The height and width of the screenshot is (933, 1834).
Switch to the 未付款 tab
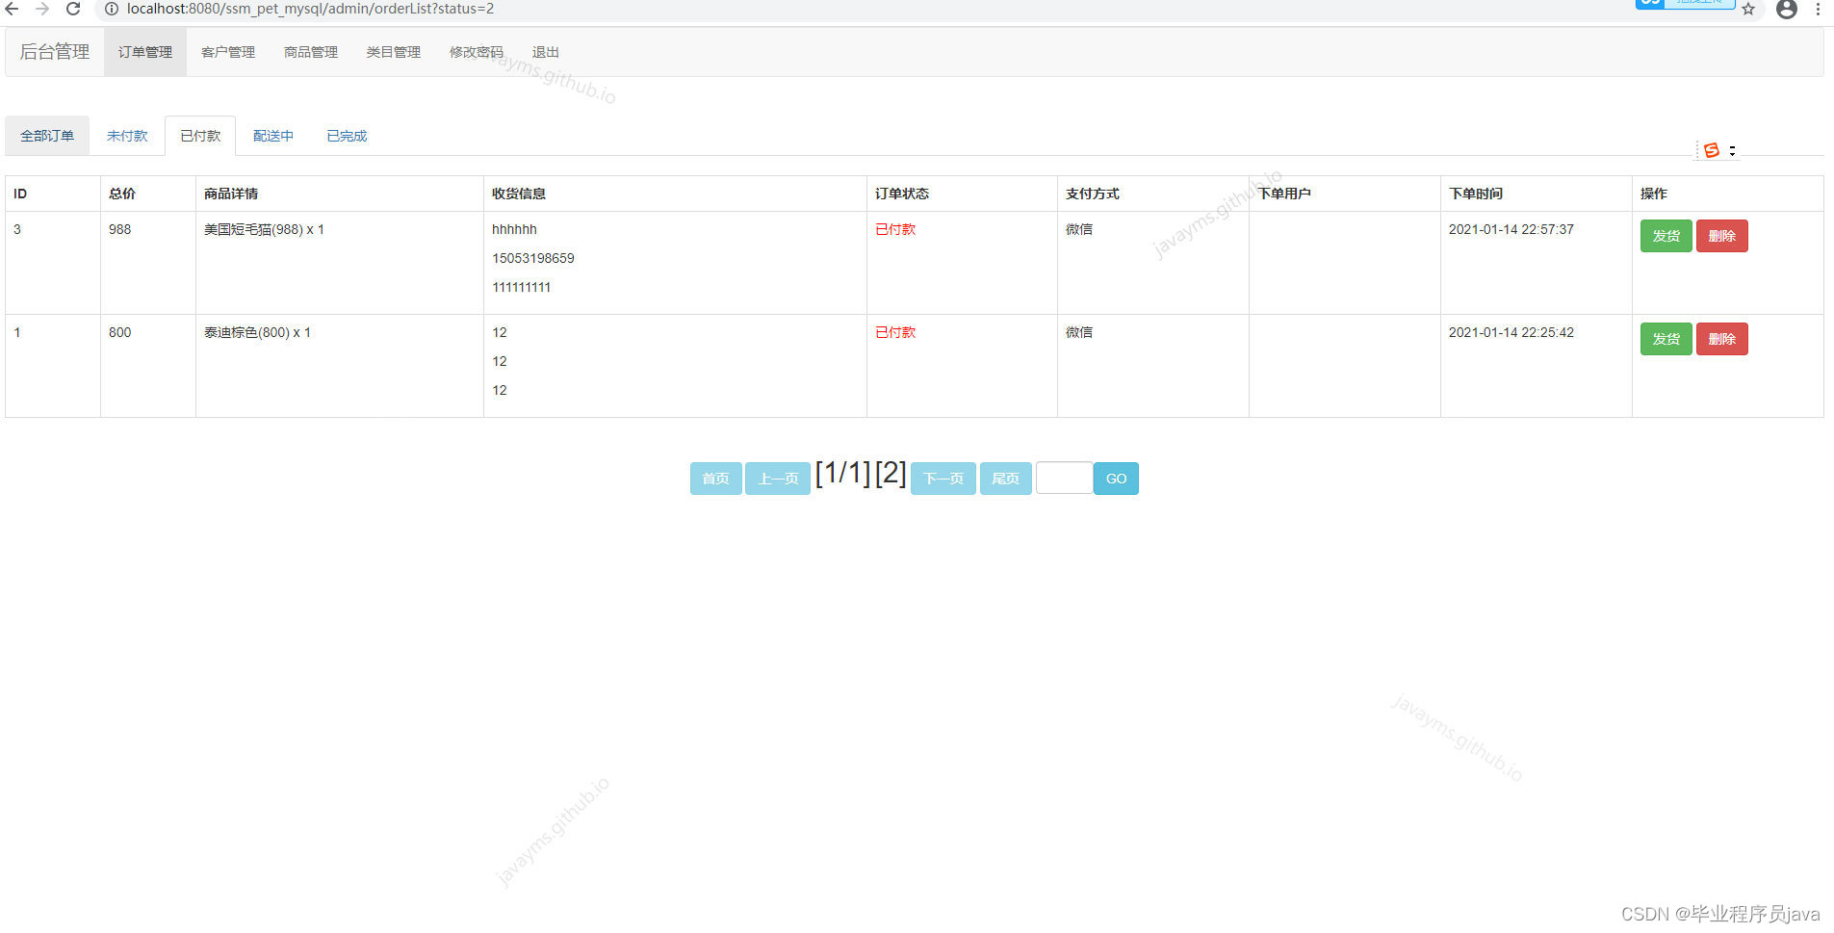click(x=127, y=136)
